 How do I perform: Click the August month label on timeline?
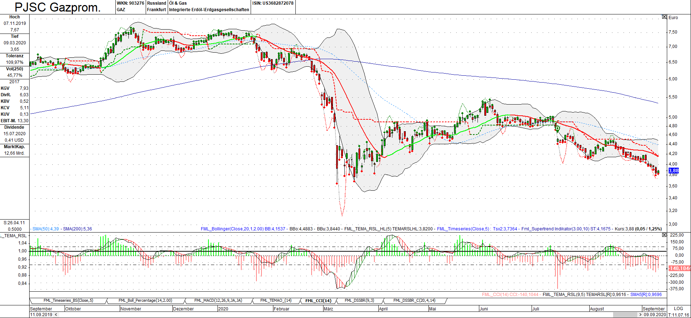tap(597, 309)
